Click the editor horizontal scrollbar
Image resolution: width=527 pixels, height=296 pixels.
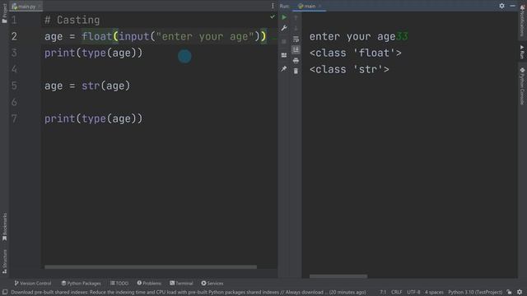pos(151,267)
